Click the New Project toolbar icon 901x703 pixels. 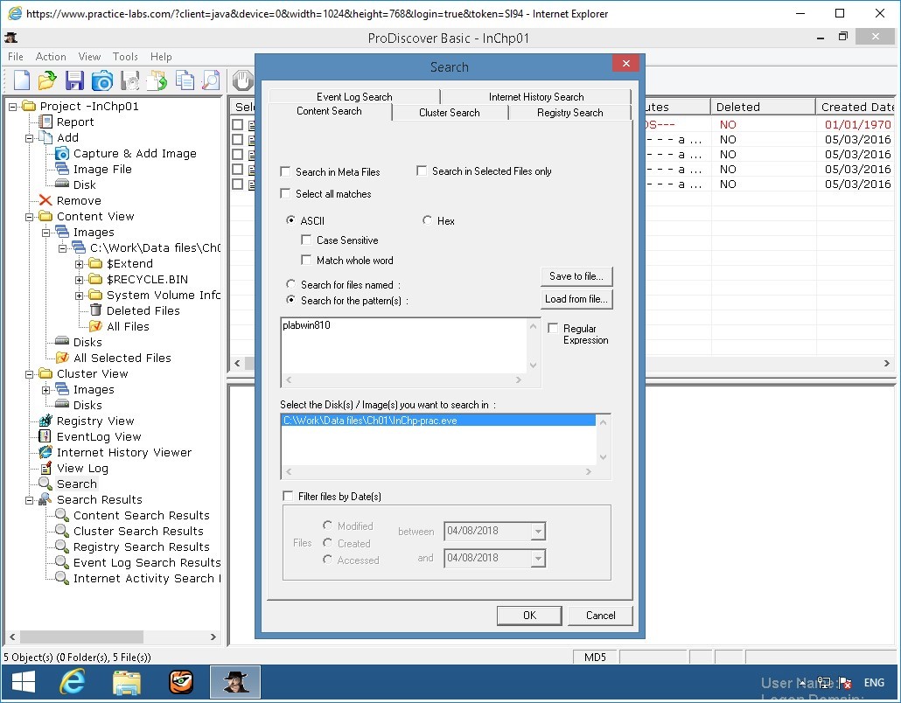coord(21,80)
